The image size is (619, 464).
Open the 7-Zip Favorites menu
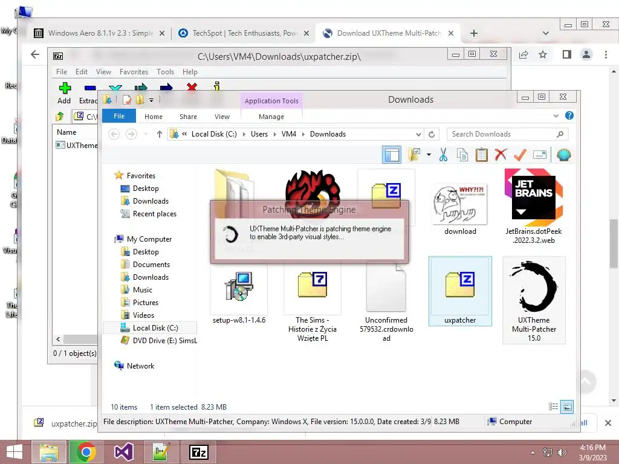tap(134, 72)
